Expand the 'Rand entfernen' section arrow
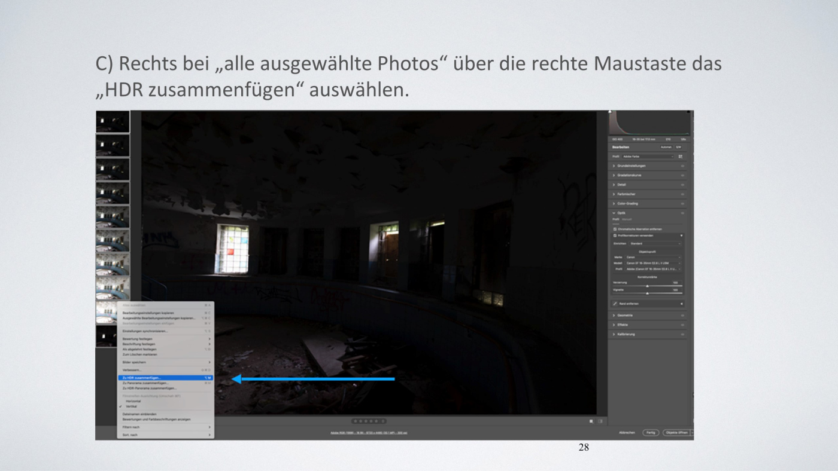Screen dimensions: 838x471 pos(682,304)
